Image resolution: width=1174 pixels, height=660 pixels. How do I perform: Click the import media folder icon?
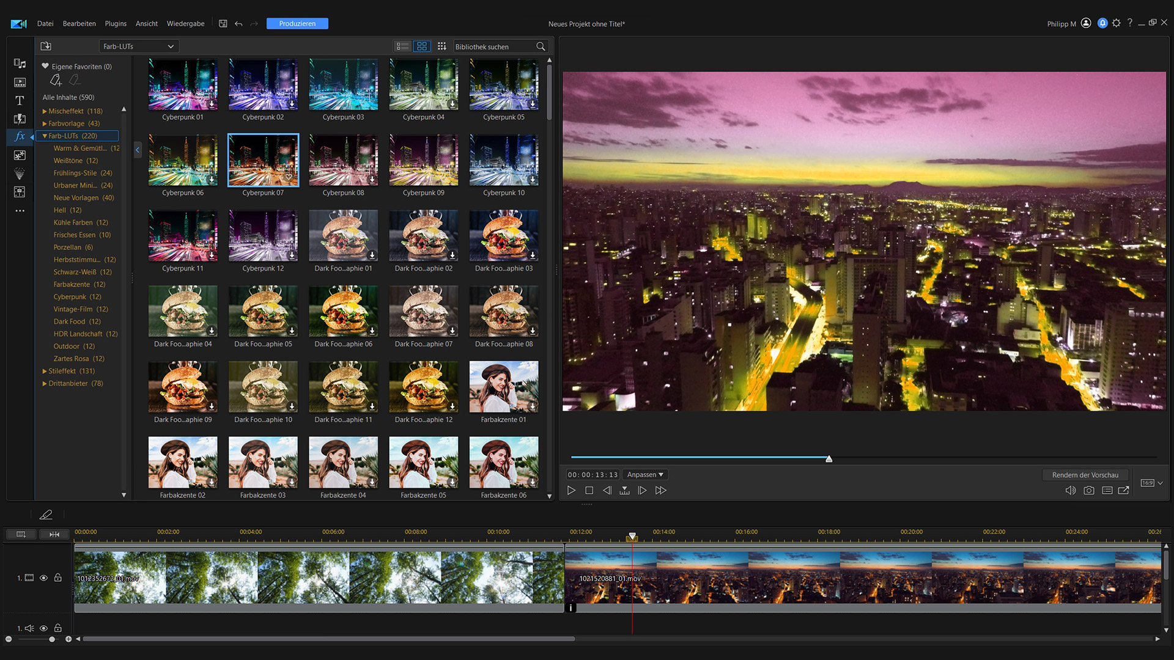click(46, 46)
